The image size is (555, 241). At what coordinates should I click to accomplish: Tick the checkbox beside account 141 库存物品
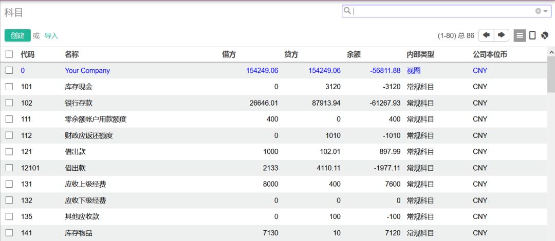point(9,233)
